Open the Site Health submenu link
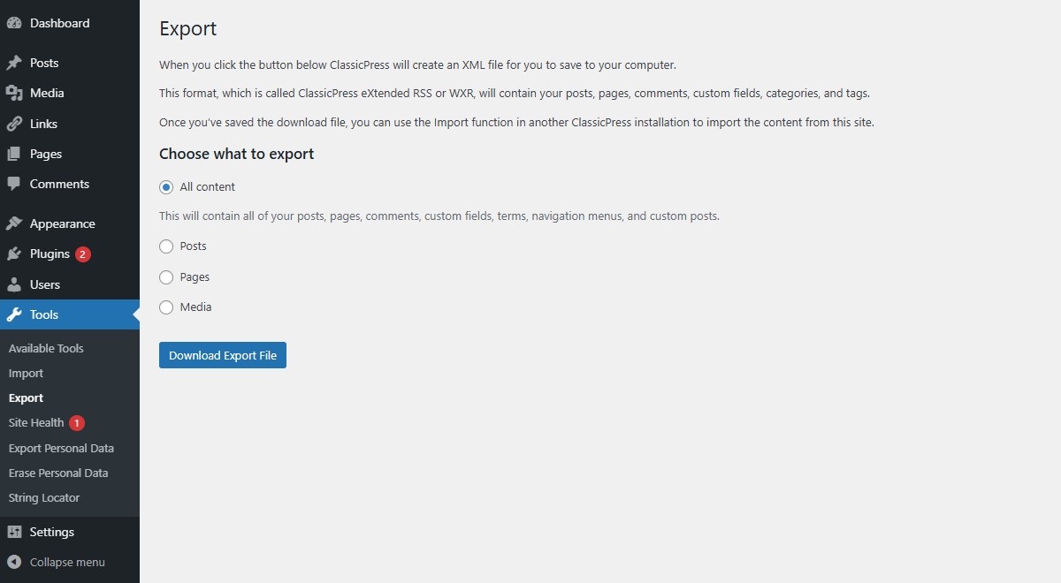The image size is (1061, 583). pyautogui.click(x=36, y=423)
